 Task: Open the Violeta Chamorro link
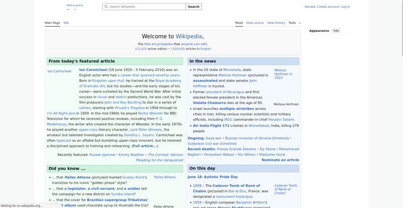pos(210,103)
